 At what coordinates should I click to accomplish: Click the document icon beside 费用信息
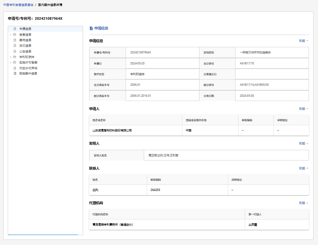[x=15, y=40]
